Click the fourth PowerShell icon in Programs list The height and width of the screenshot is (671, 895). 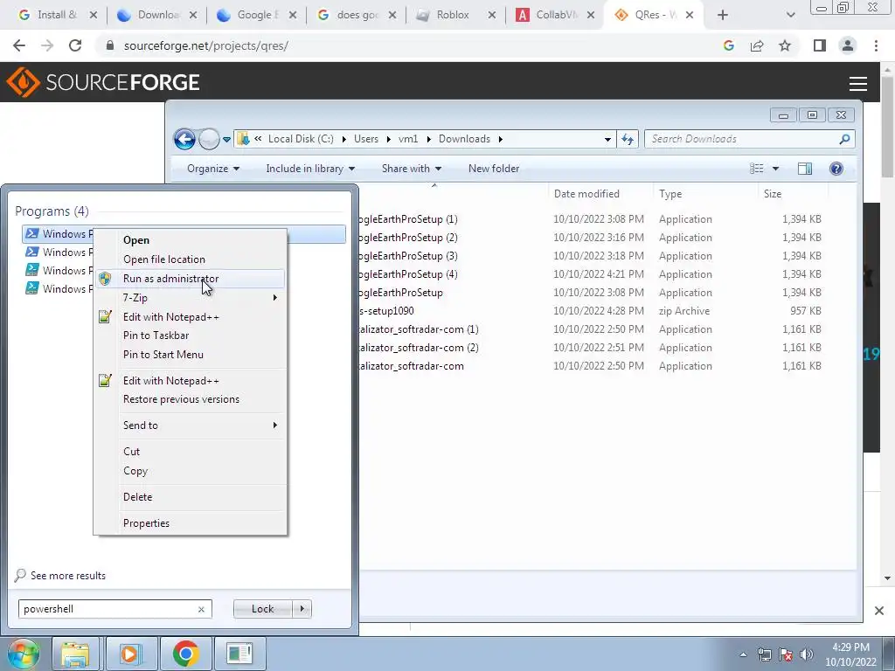click(32, 288)
